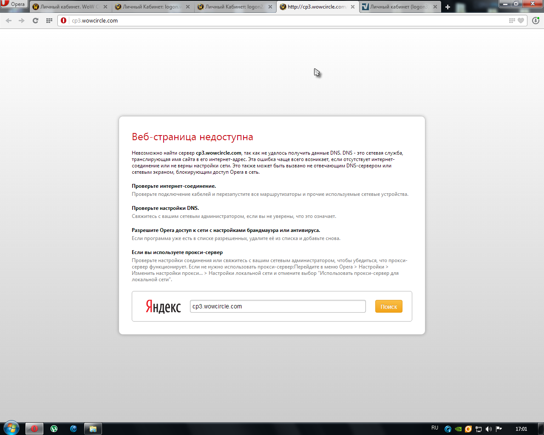Click the RU language indicator
Image resolution: width=544 pixels, height=435 pixels.
[435, 428]
